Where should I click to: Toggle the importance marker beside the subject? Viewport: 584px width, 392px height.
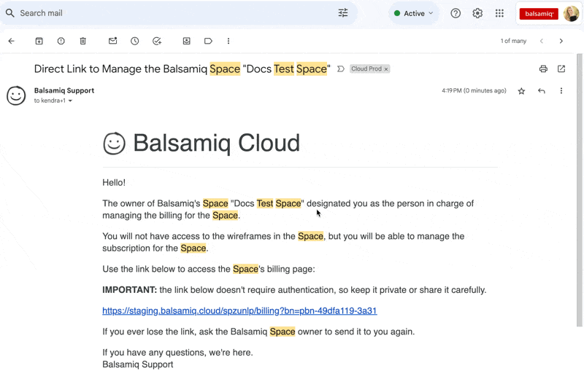(341, 69)
